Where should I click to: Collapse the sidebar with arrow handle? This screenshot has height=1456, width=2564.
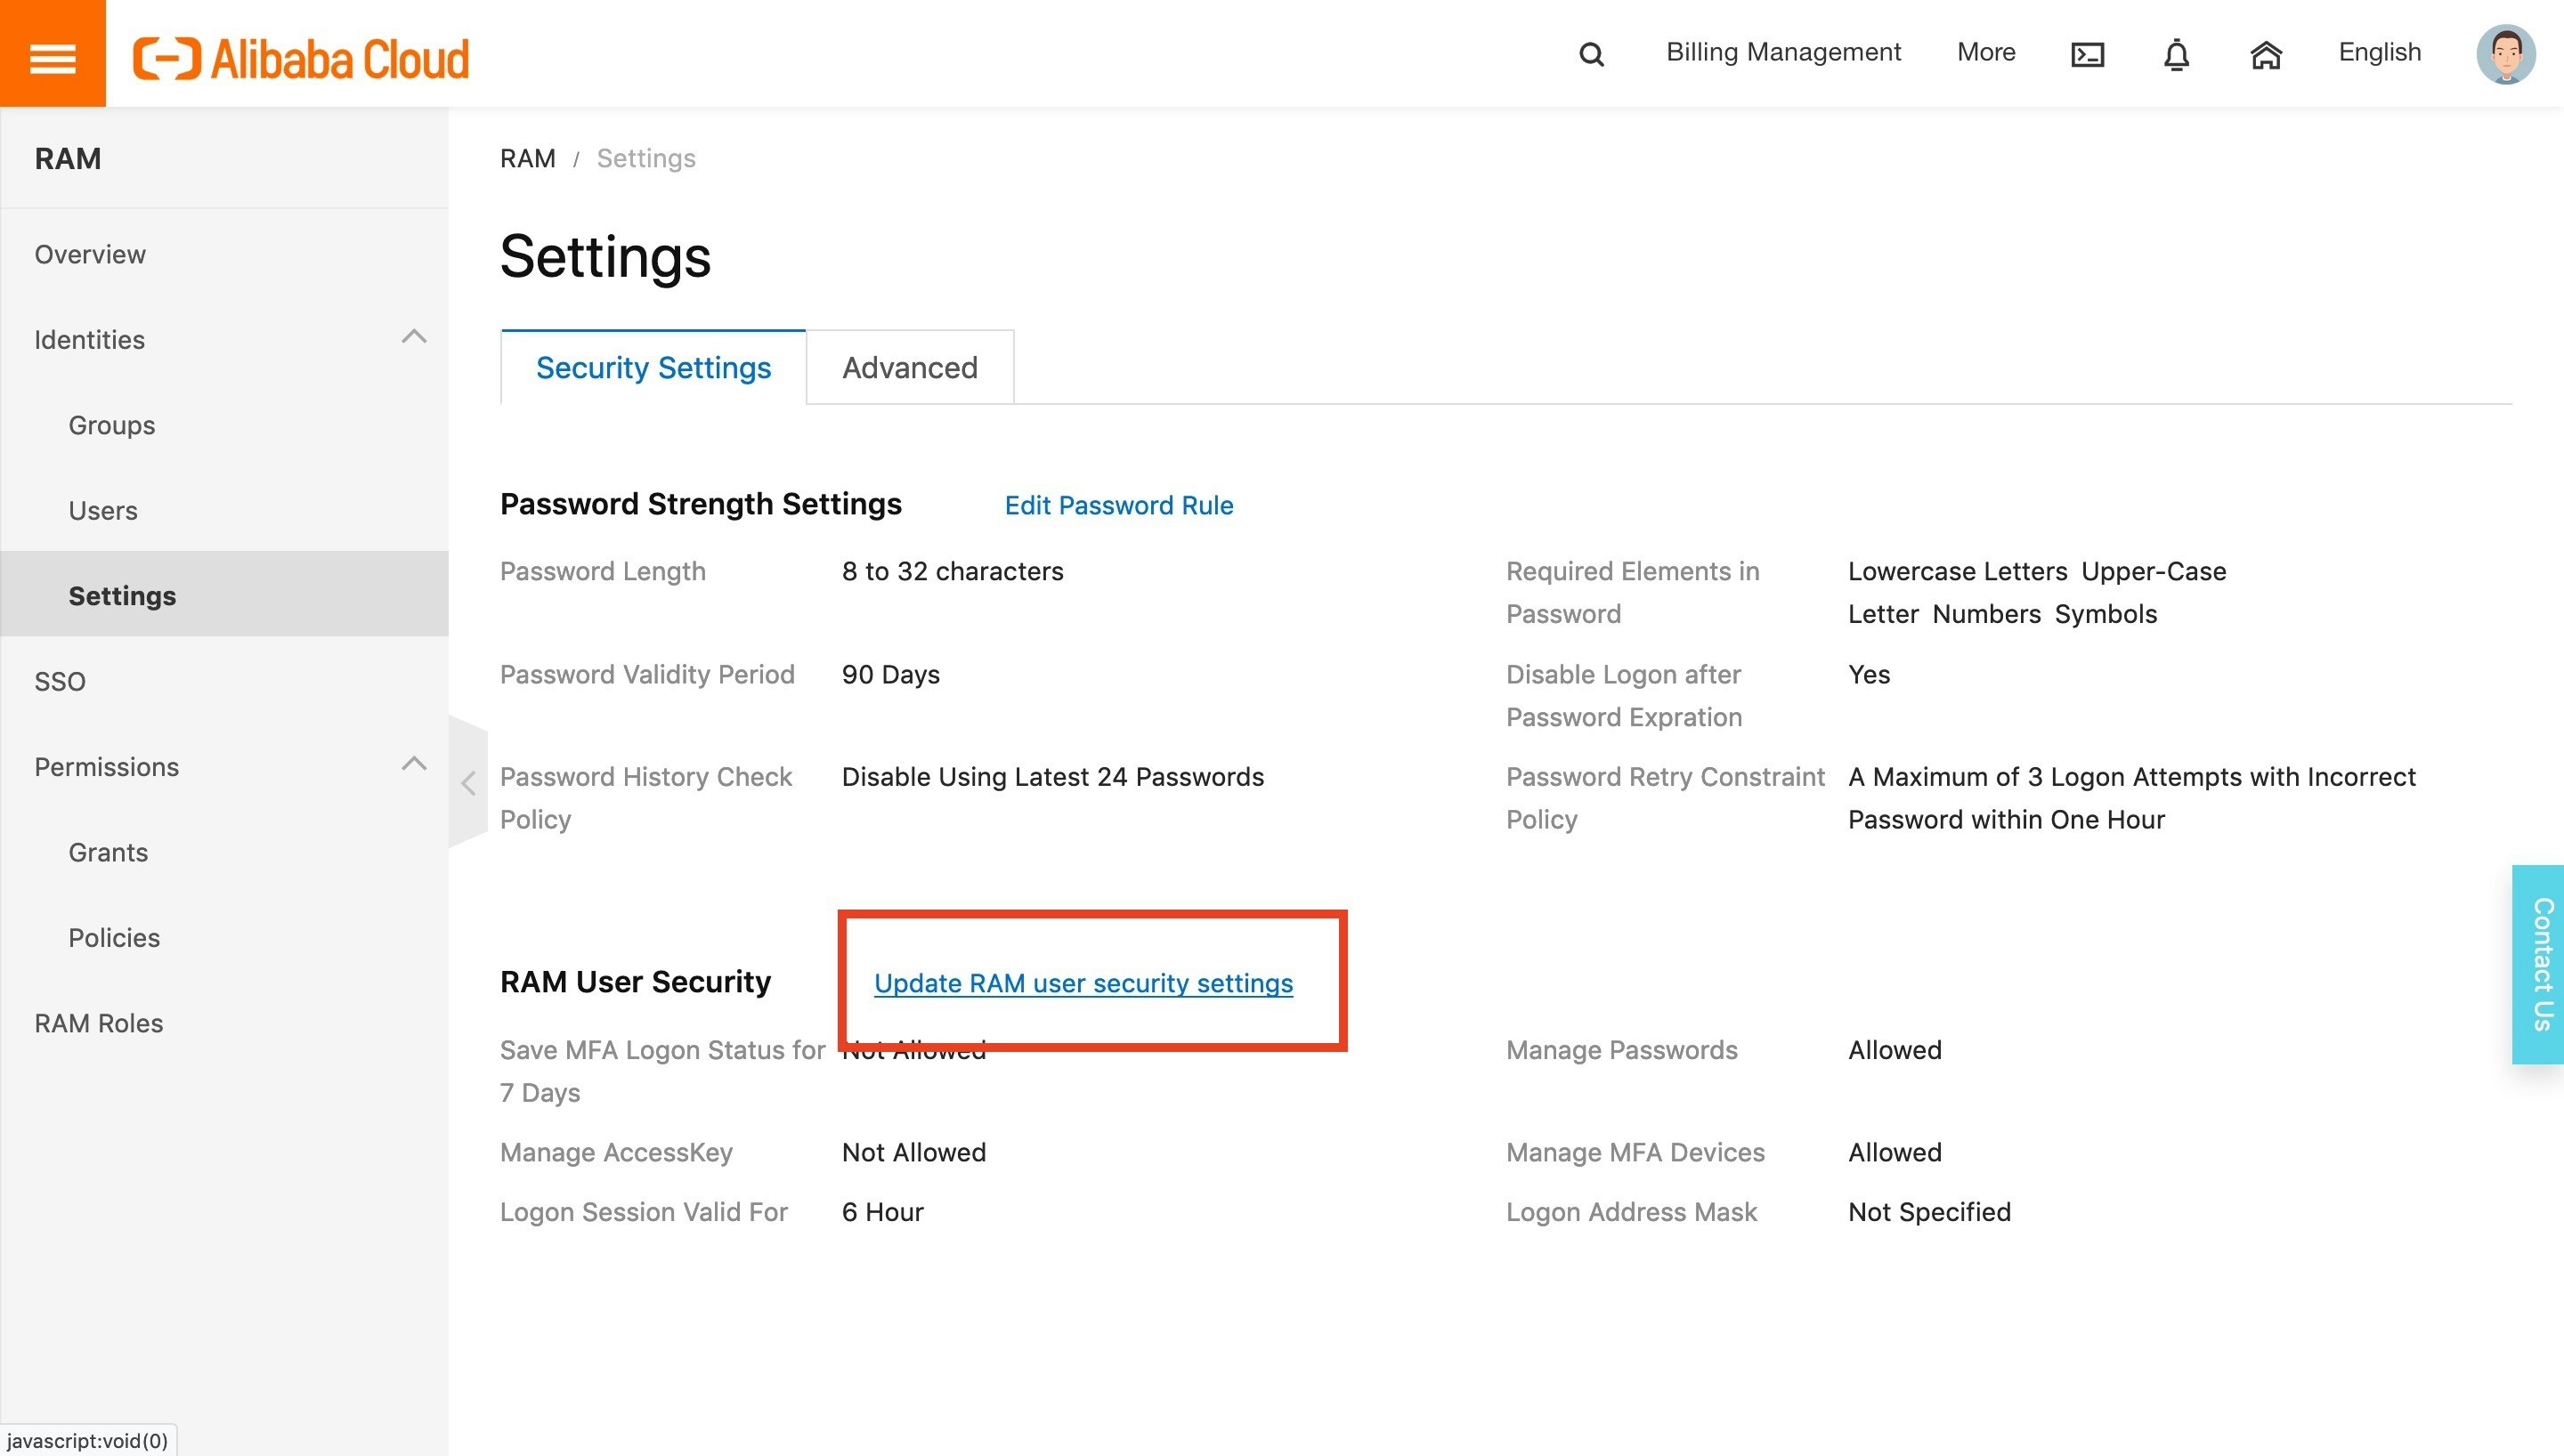[x=468, y=782]
